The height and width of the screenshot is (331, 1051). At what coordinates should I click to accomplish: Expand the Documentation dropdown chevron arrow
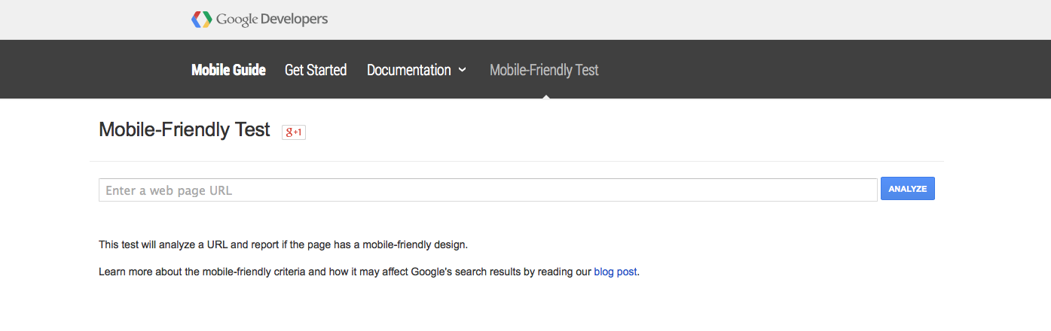coord(463,70)
